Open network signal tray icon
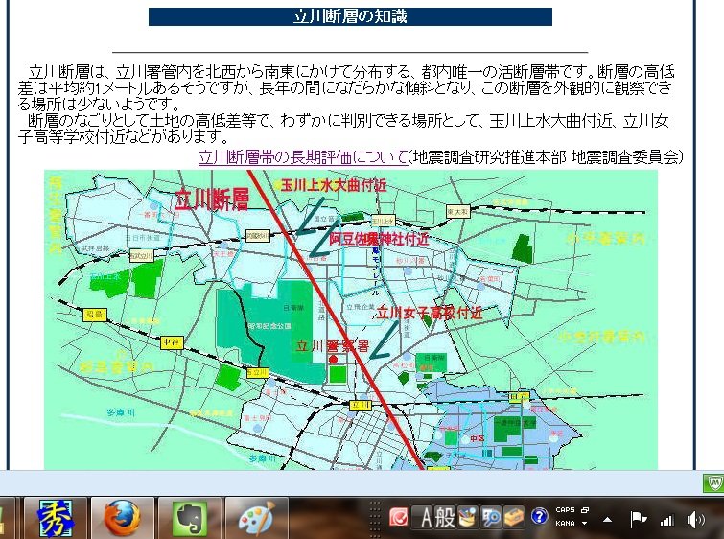This screenshot has height=539, width=724. (x=666, y=521)
